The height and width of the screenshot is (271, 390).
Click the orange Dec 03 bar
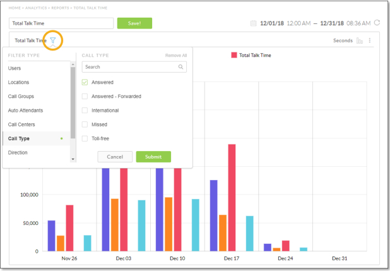[x=115, y=225]
